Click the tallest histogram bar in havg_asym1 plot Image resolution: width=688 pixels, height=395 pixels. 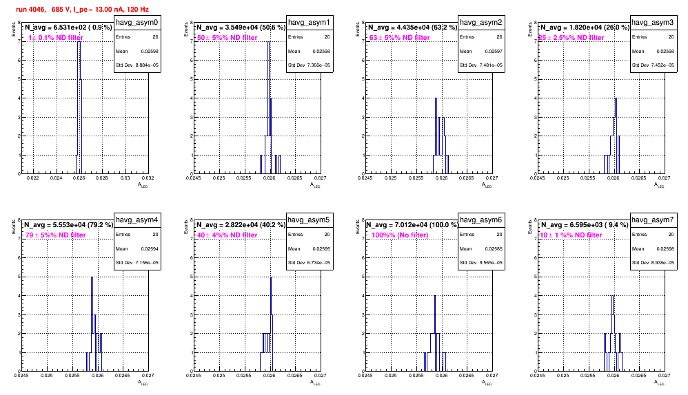point(269,107)
